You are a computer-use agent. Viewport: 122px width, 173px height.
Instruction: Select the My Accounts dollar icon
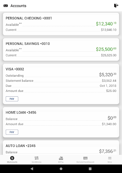click(12, 158)
